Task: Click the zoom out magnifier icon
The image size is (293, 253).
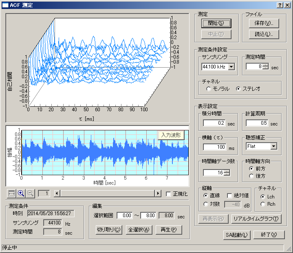Action: 30,194
